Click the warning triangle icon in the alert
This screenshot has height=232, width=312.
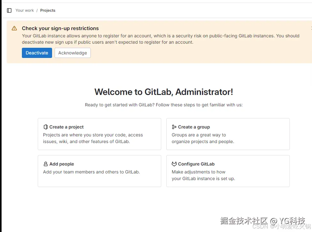click(14, 28)
